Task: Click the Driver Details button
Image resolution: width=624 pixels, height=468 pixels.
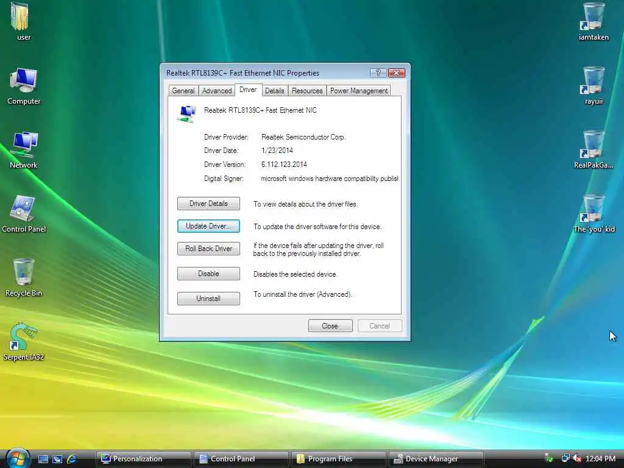Action: click(208, 204)
